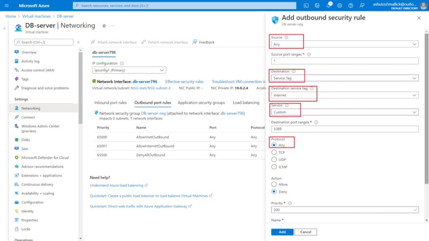
Task: Open the ellipsis more options next to title
Action: click(x=113, y=26)
